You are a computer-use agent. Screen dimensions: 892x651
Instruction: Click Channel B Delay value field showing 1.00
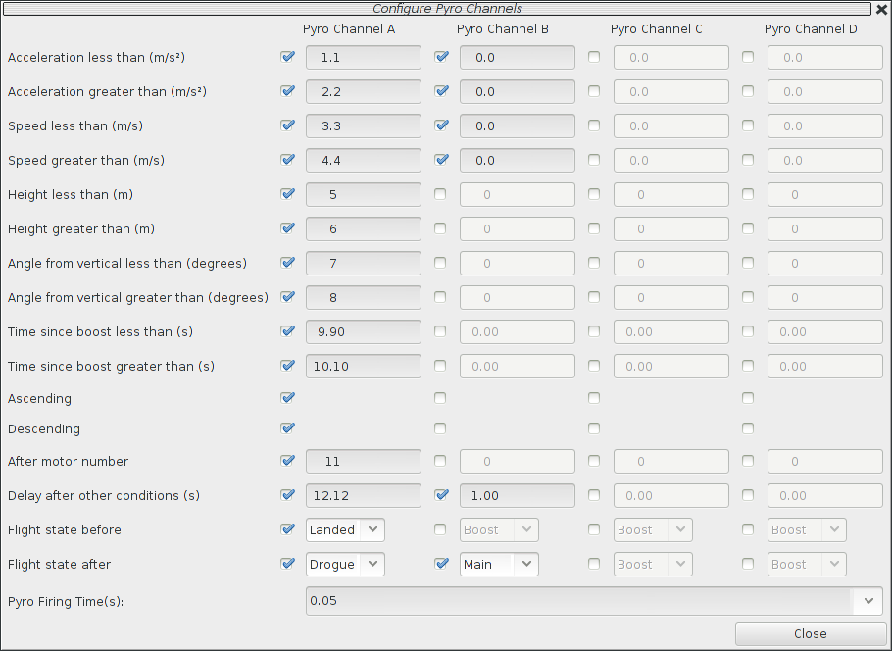[517, 496]
